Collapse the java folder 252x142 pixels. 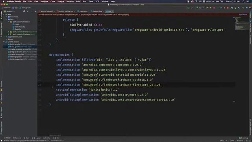click(6, 19)
